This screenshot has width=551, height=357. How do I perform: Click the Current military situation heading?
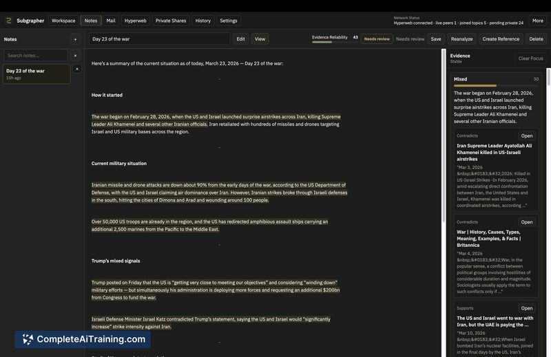(x=118, y=164)
